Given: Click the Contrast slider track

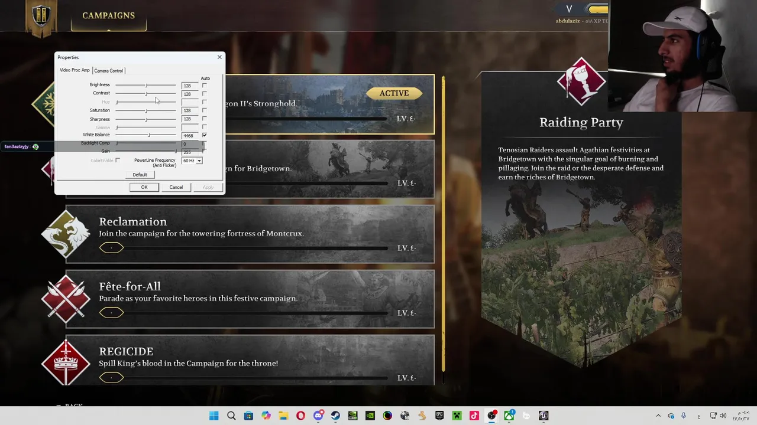Looking at the screenshot, I should point(146,94).
